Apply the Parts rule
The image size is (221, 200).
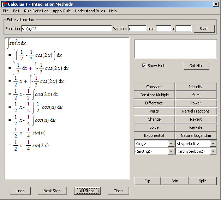point(154,111)
